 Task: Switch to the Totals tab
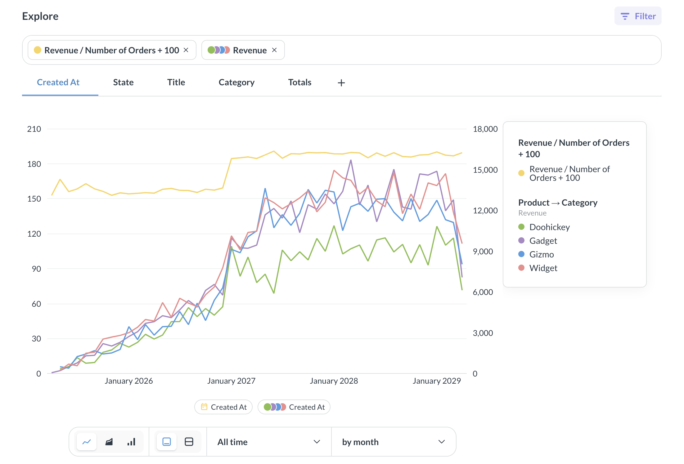point(299,82)
